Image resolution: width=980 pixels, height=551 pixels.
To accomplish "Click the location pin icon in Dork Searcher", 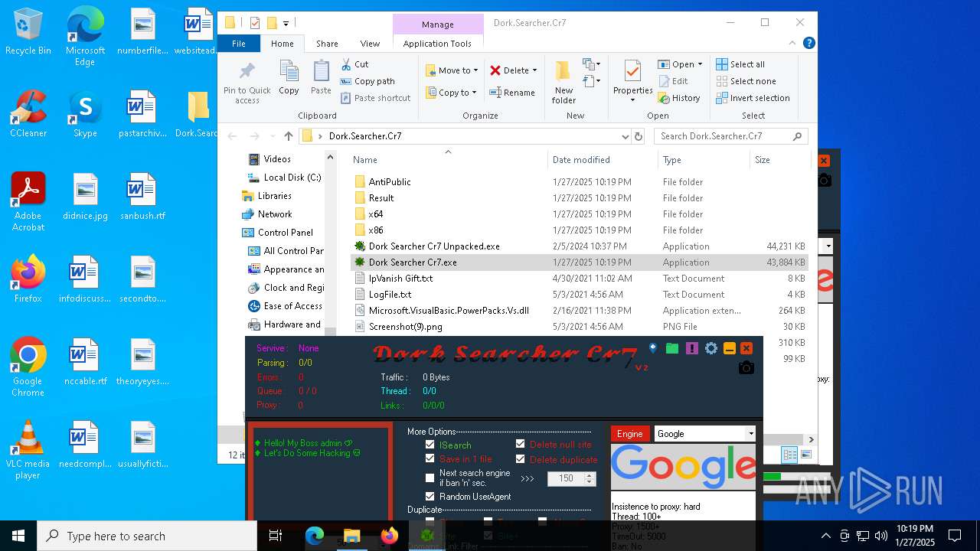I will [653, 348].
